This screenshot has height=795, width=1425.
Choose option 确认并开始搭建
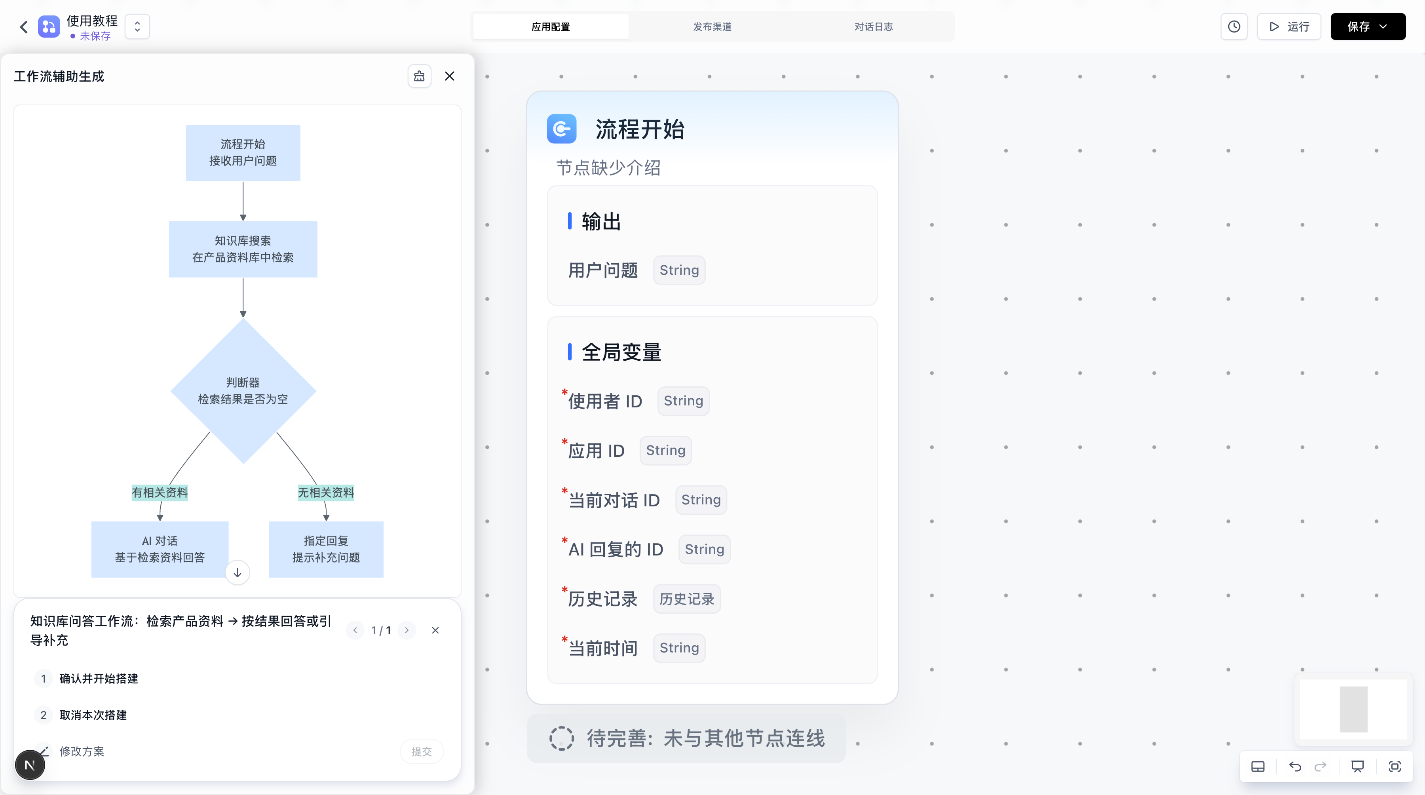coord(238,679)
